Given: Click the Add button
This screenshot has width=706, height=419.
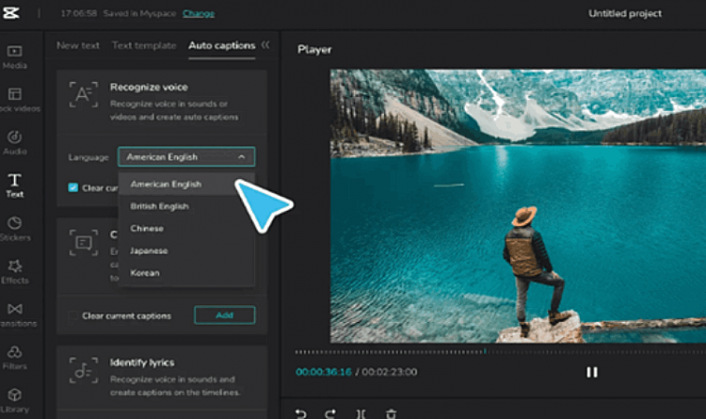Looking at the screenshot, I should coord(224,315).
